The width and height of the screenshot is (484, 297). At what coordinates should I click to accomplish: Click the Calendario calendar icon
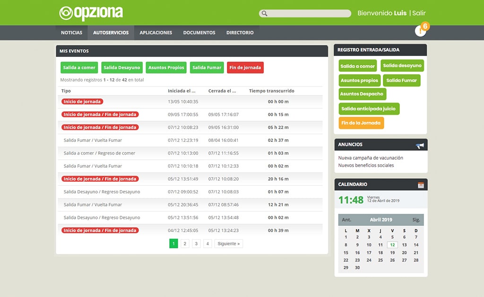click(x=421, y=185)
